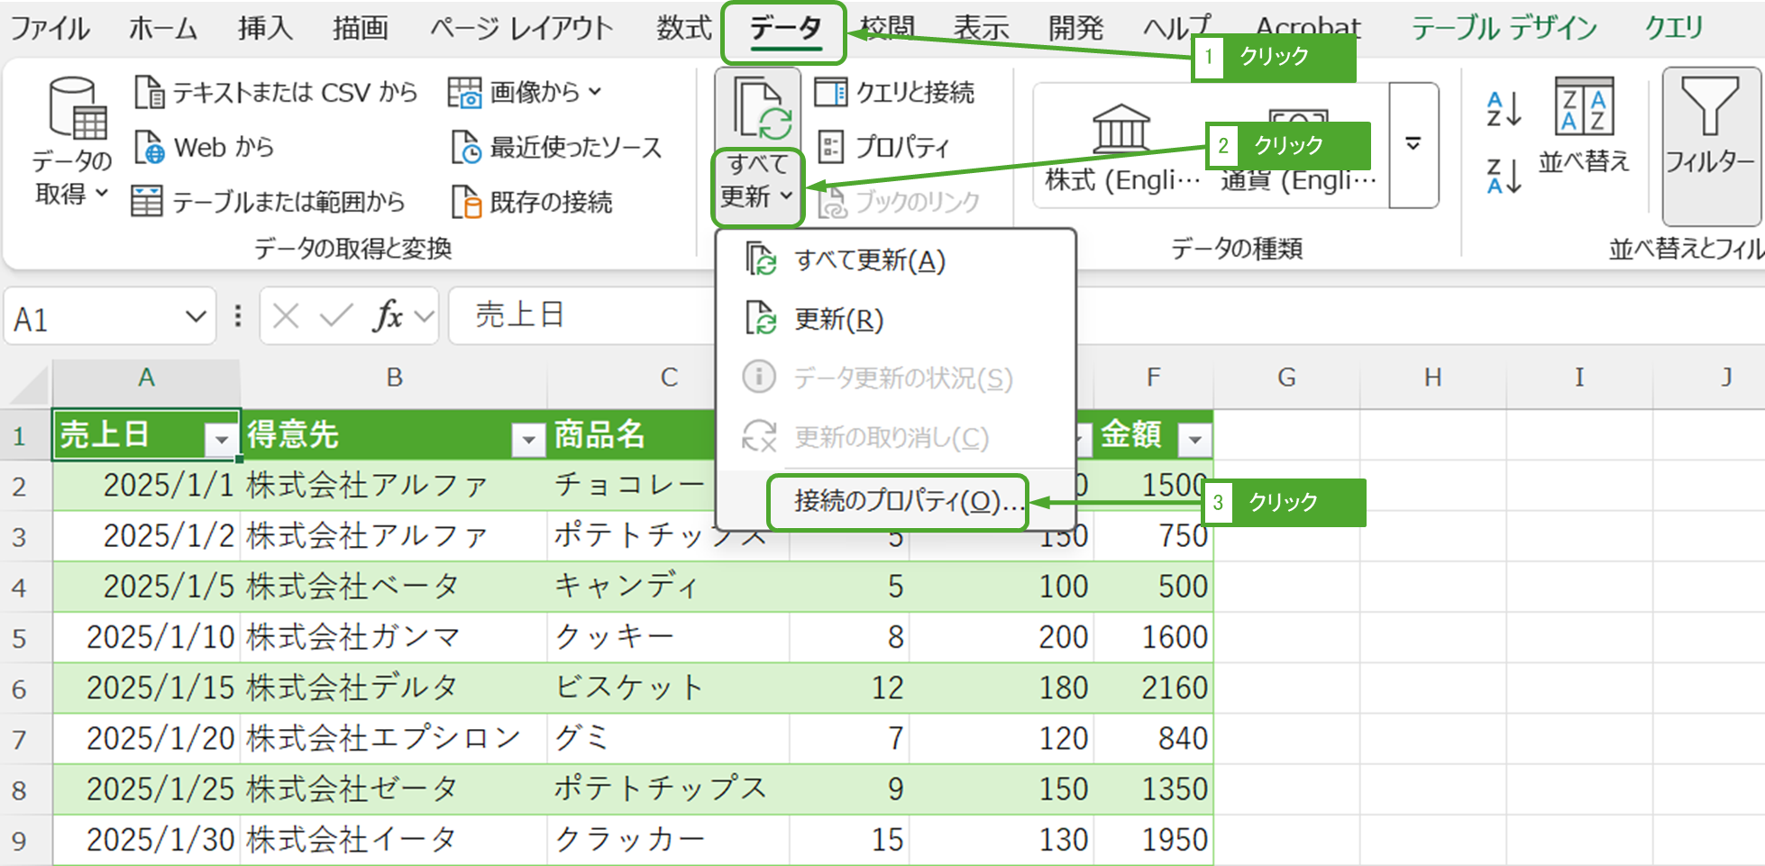This screenshot has width=1765, height=866.
Task: Click Existing Connections (既存の接続)
Action: tap(533, 202)
